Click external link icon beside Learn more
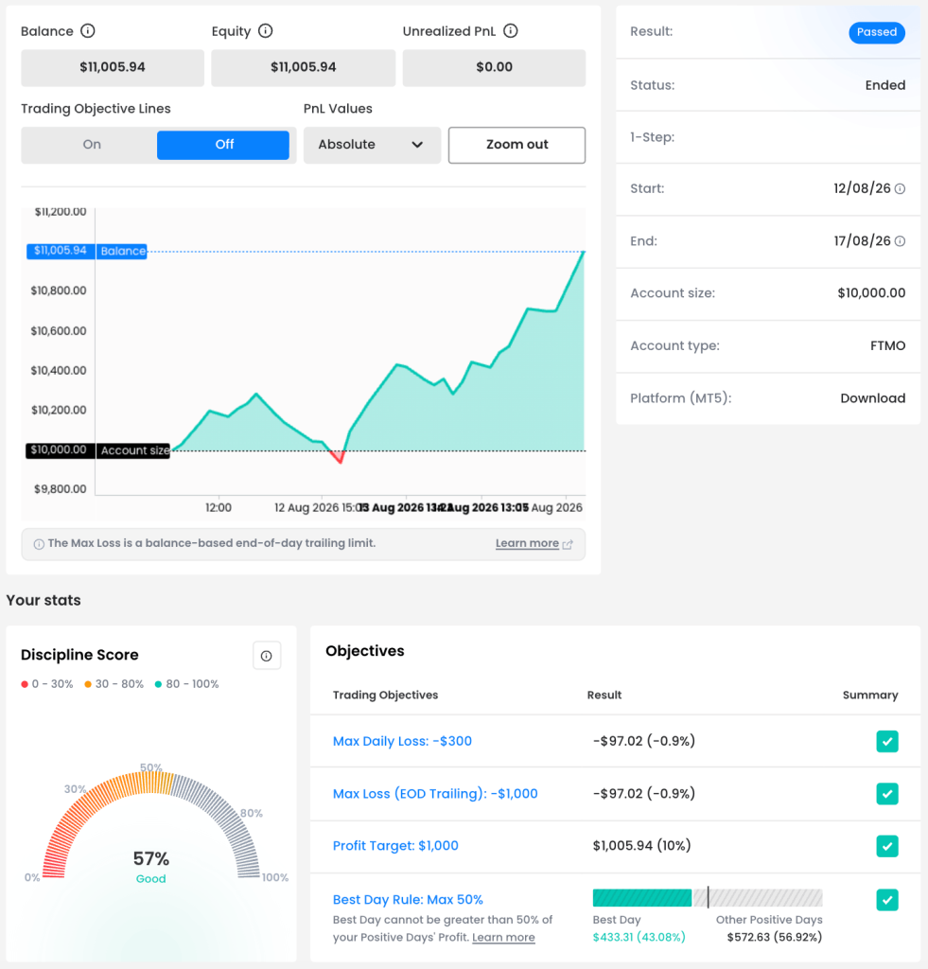 point(568,544)
